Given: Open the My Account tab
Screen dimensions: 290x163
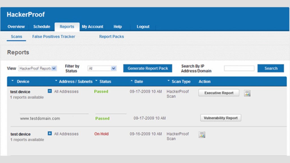Looking at the screenshot, I should tap(93, 27).
